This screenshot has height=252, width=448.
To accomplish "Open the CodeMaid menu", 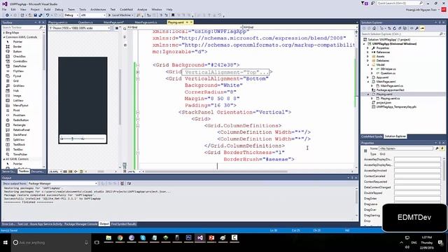I will pos(126,9).
